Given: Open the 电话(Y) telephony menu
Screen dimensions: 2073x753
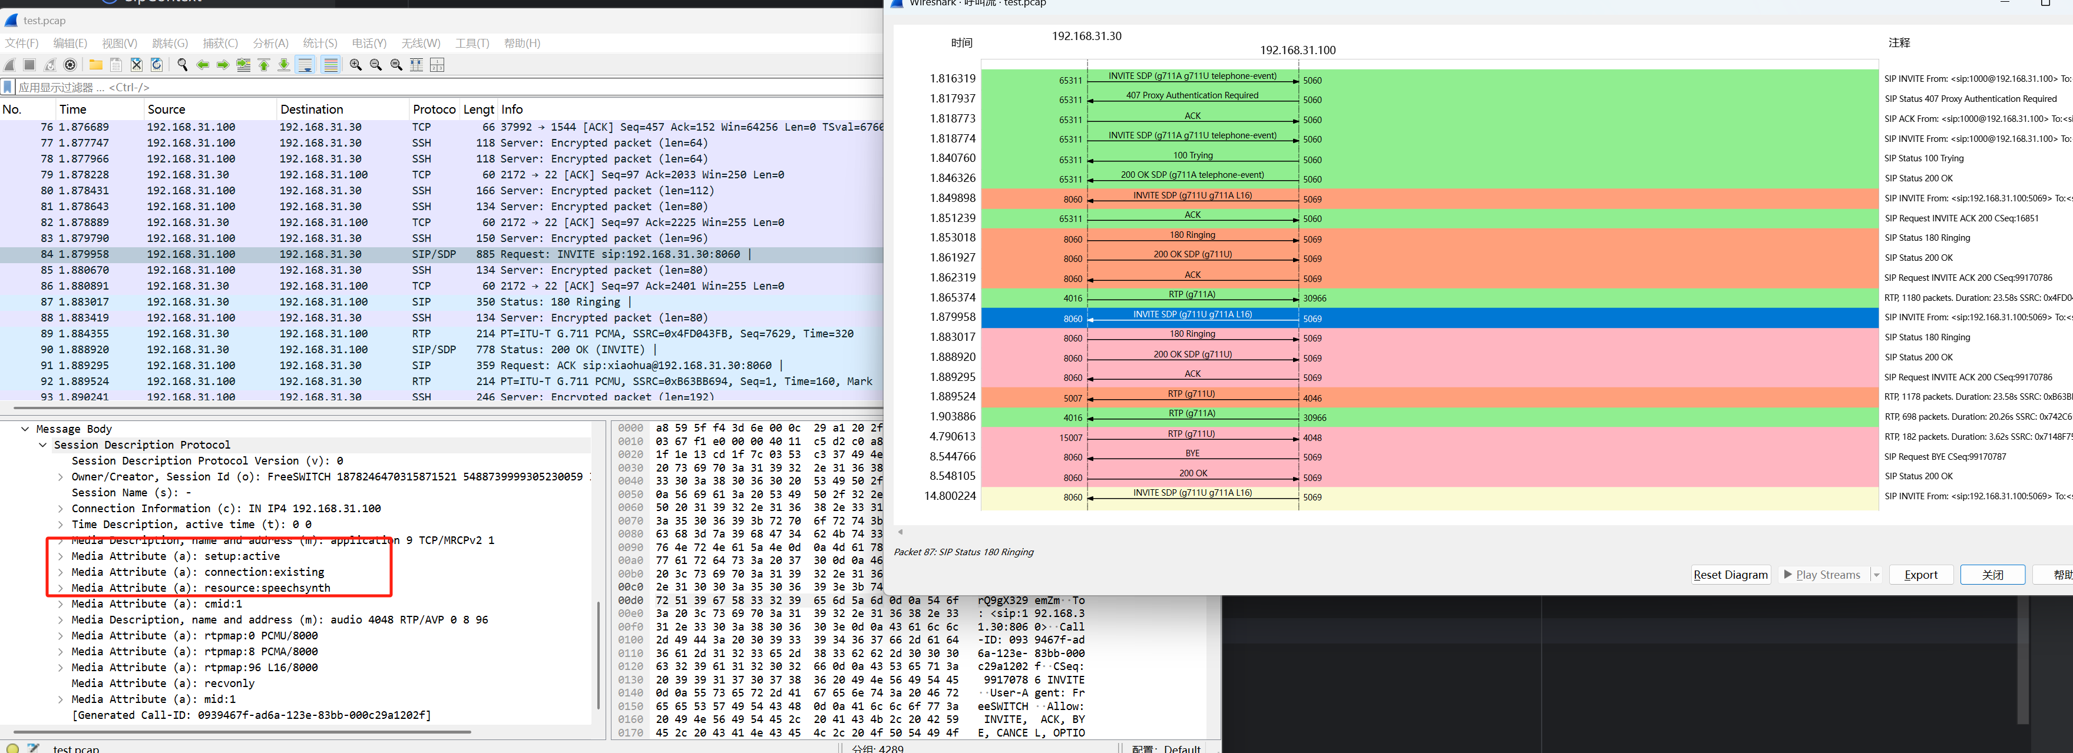Looking at the screenshot, I should pyautogui.click(x=369, y=44).
